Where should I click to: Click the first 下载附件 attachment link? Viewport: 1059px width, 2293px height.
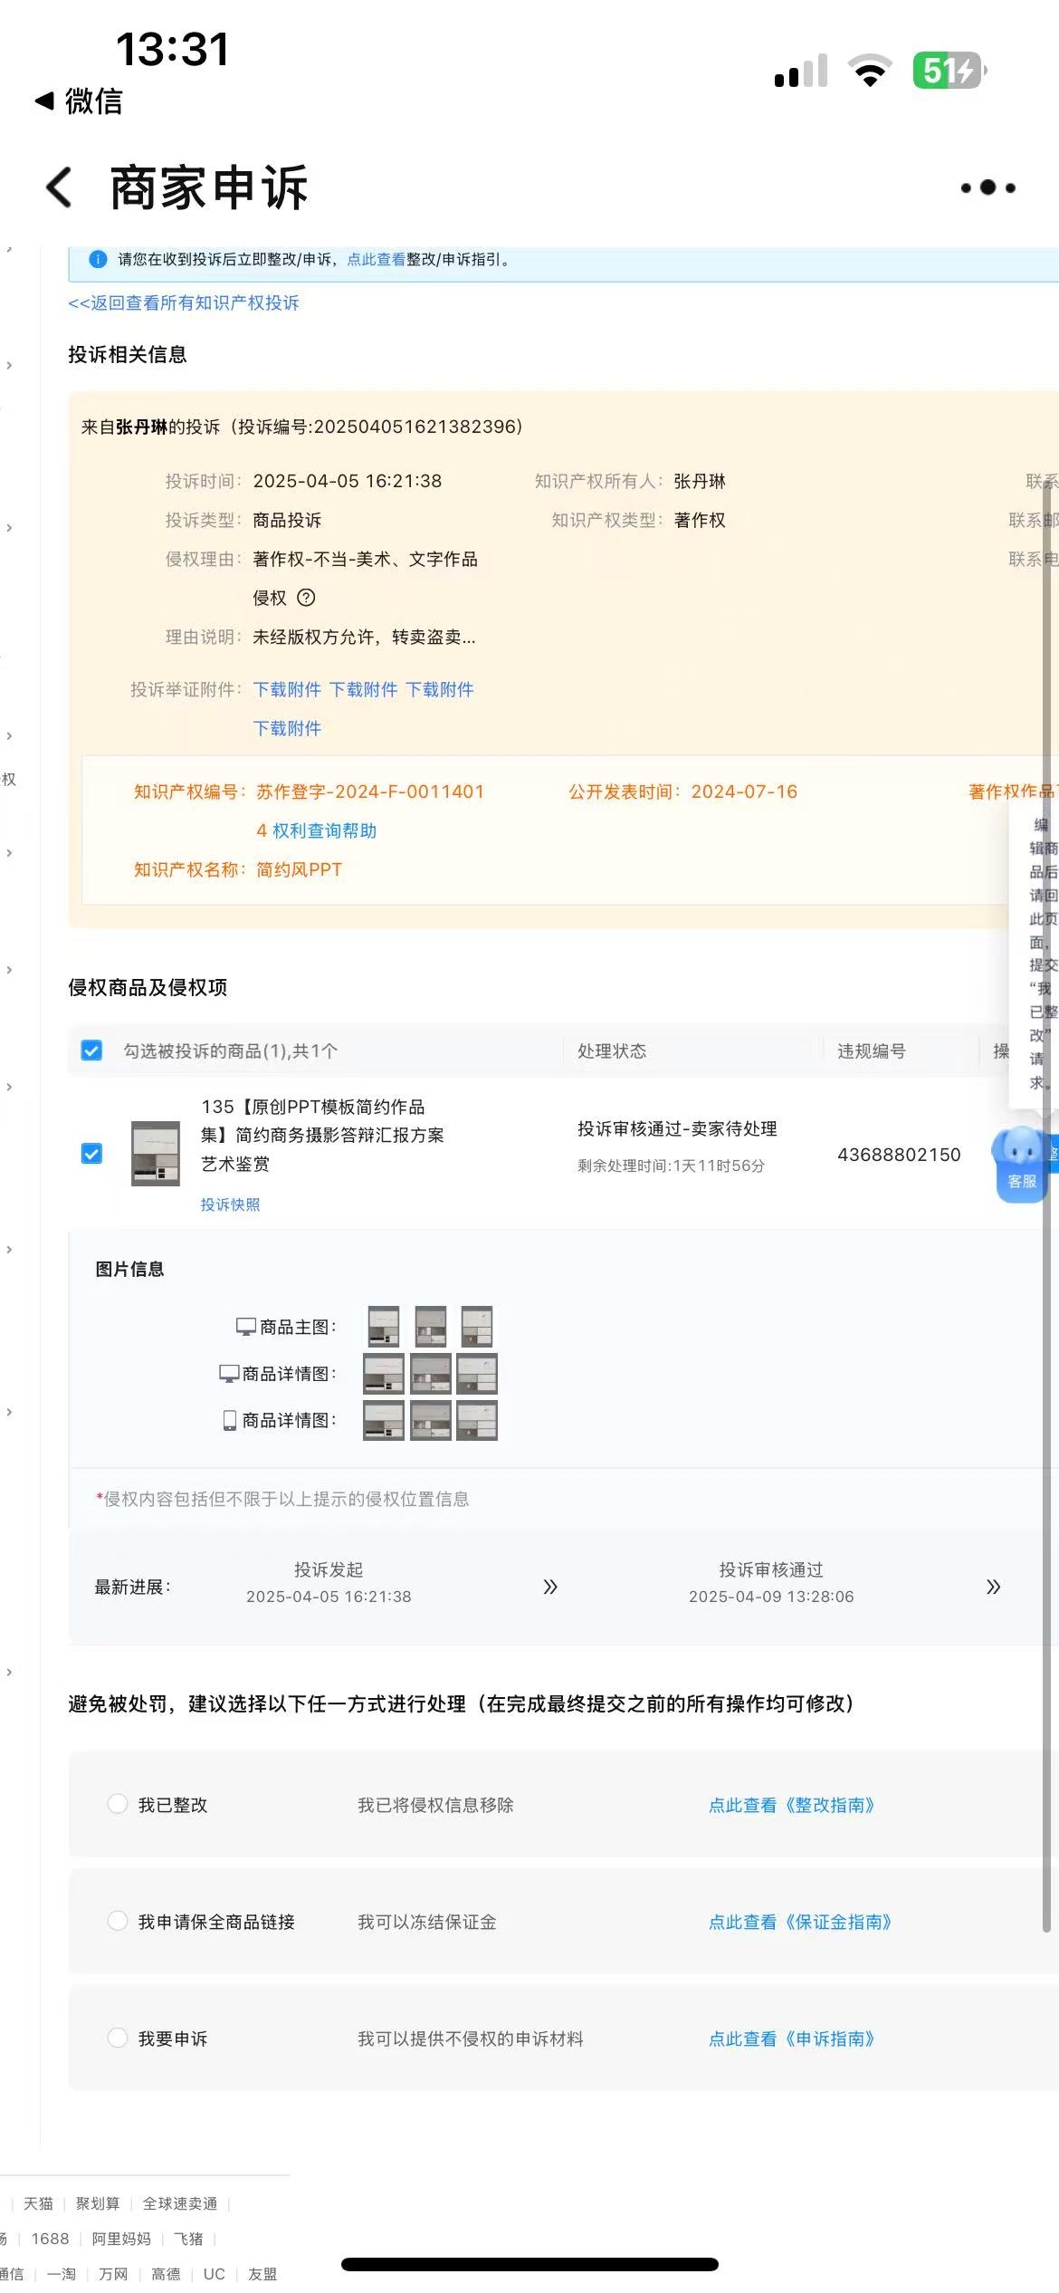pos(287,689)
